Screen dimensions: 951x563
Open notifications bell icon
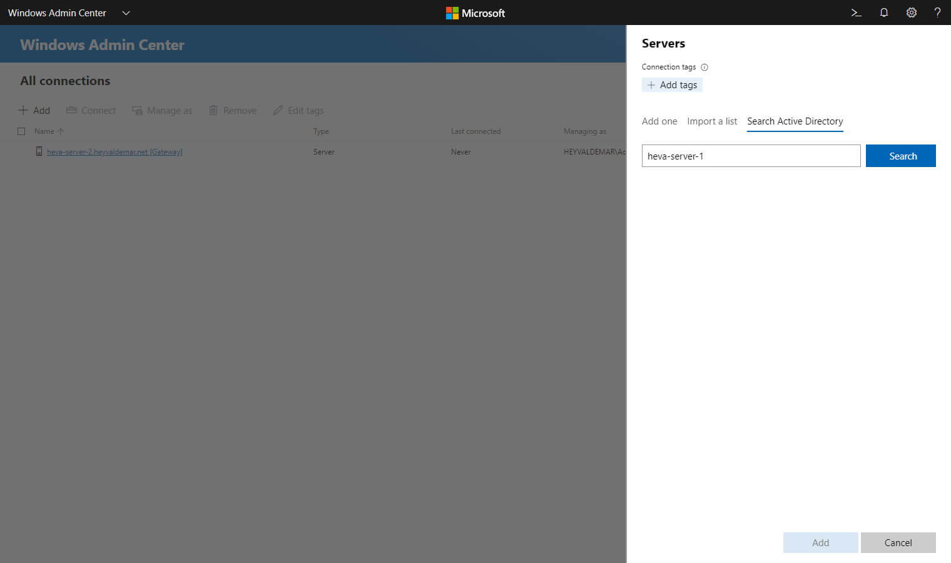884,13
